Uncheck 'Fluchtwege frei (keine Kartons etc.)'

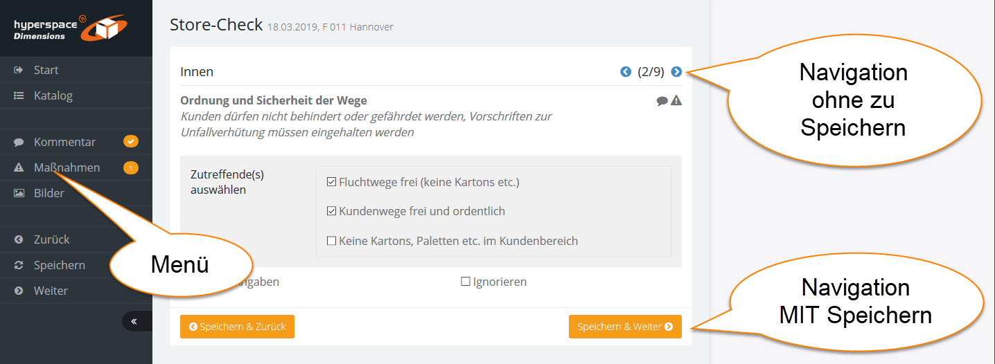point(331,183)
